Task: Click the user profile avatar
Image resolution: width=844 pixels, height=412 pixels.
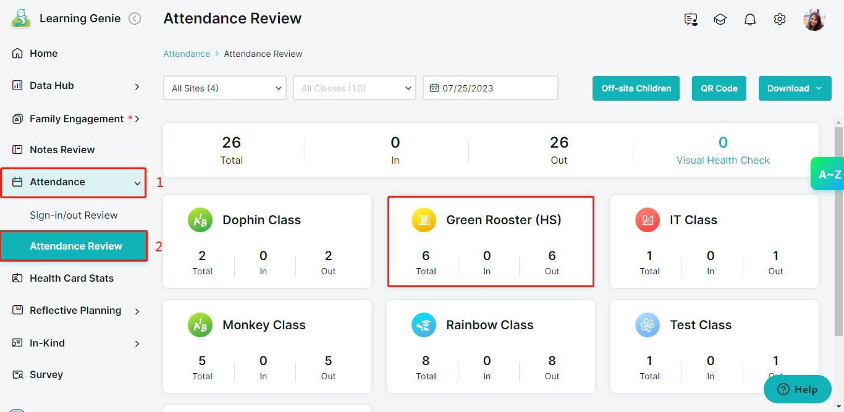Action: [814, 20]
